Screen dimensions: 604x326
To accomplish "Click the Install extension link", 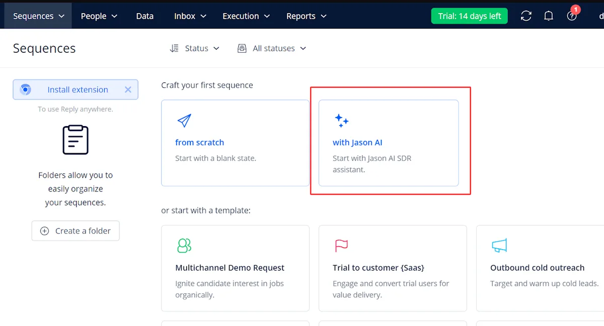I will point(78,89).
